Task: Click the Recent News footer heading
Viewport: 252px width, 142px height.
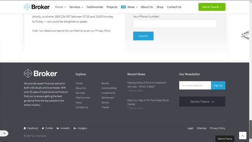Action: tap(136, 74)
